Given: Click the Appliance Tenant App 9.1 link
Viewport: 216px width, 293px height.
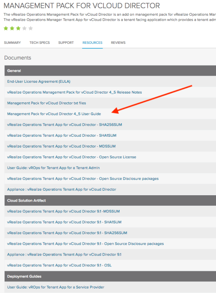Looking at the screenshot, I should click(x=64, y=254).
